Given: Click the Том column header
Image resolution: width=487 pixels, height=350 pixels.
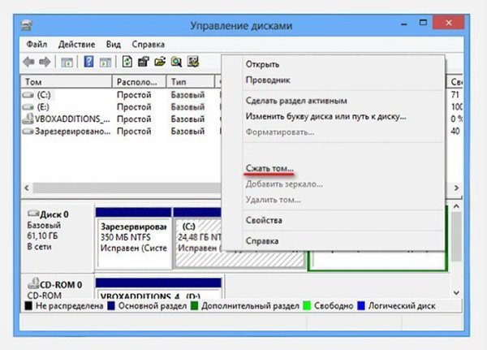Looking at the screenshot, I should 67,82.
